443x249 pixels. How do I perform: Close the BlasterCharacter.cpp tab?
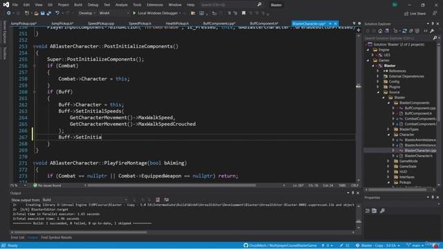pyautogui.click(x=336, y=24)
